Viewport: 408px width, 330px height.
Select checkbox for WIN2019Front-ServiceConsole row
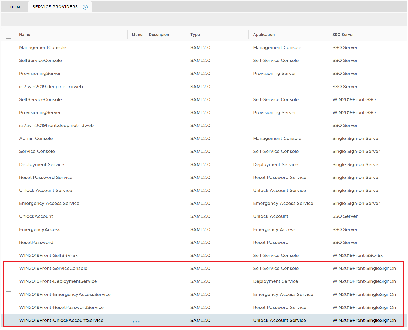point(9,269)
